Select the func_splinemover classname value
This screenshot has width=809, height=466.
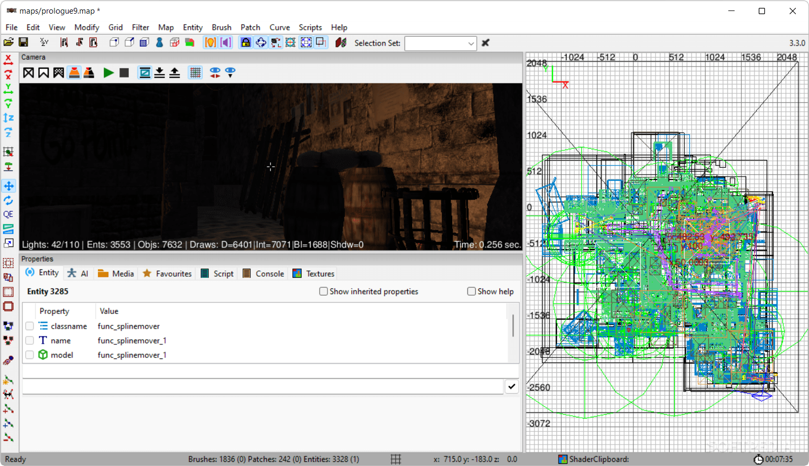pyautogui.click(x=128, y=326)
